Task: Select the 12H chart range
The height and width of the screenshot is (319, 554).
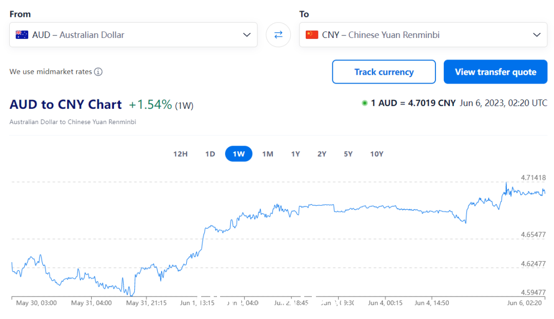Action: pos(180,154)
